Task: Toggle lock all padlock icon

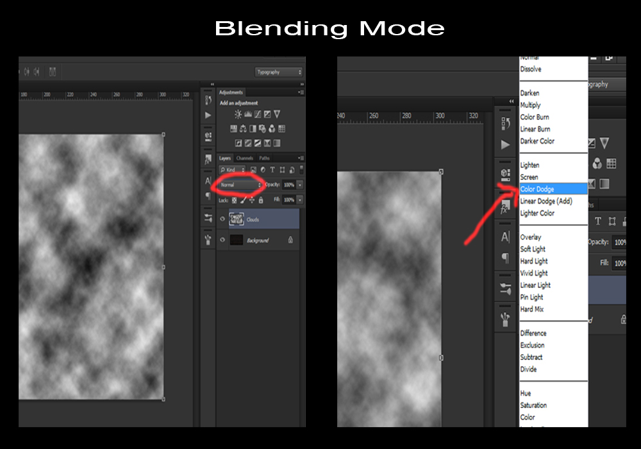Action: click(261, 200)
